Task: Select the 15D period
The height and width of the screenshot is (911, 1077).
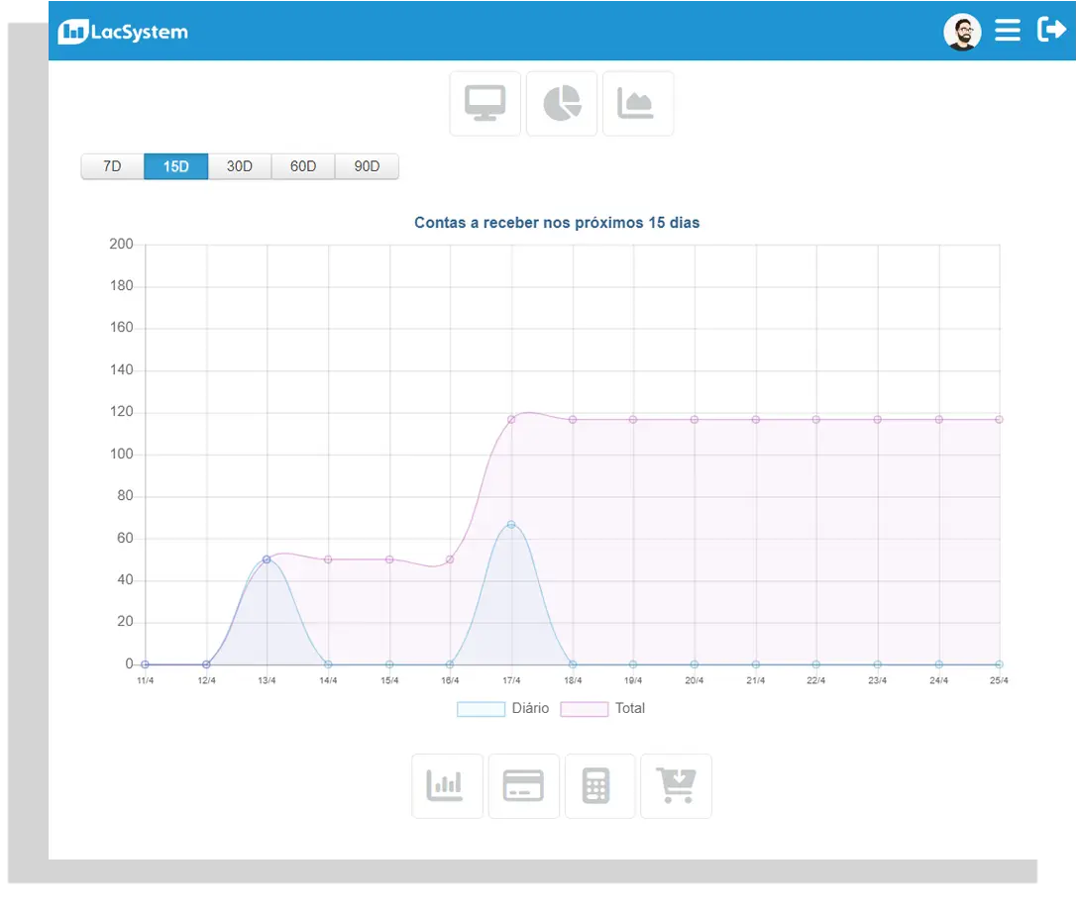Action: pyautogui.click(x=175, y=166)
